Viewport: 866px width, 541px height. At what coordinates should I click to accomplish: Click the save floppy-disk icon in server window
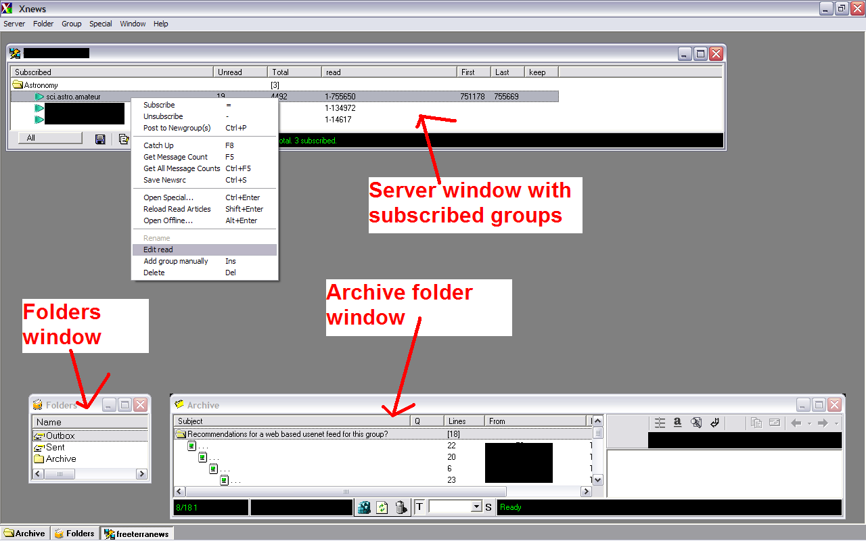[x=100, y=139]
